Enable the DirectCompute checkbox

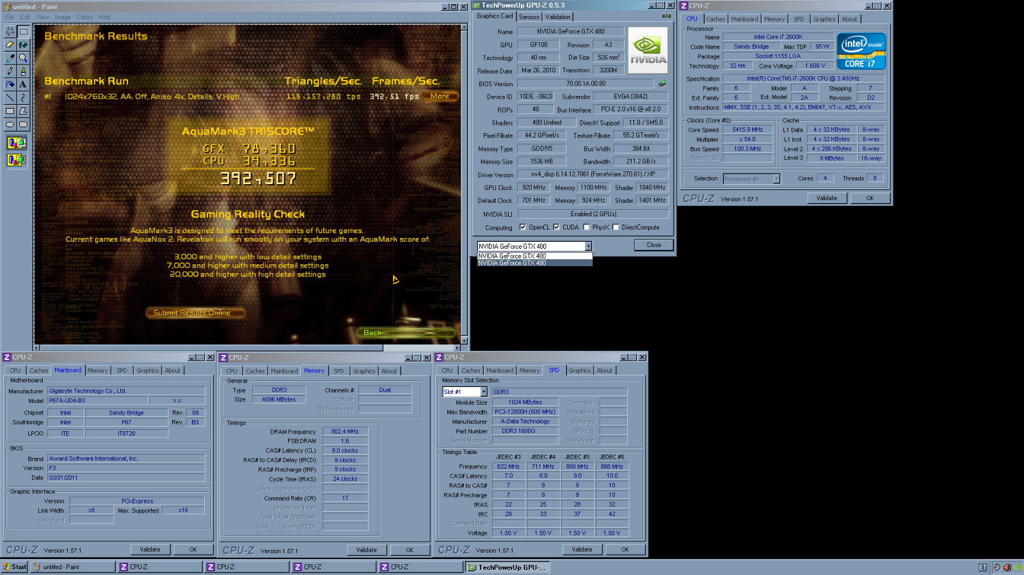point(616,227)
